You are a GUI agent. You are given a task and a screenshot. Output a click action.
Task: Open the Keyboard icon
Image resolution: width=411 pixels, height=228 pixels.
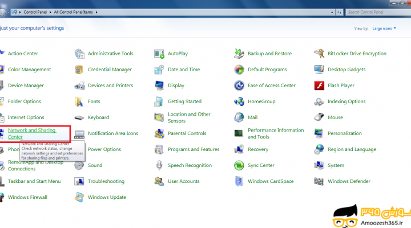click(79, 117)
